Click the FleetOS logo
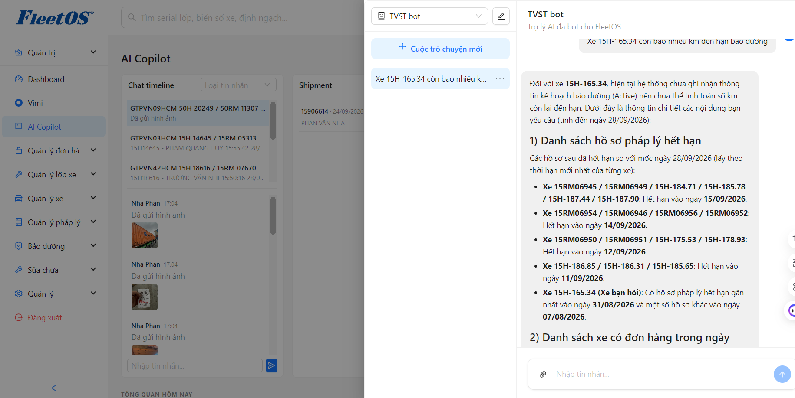 (x=55, y=18)
